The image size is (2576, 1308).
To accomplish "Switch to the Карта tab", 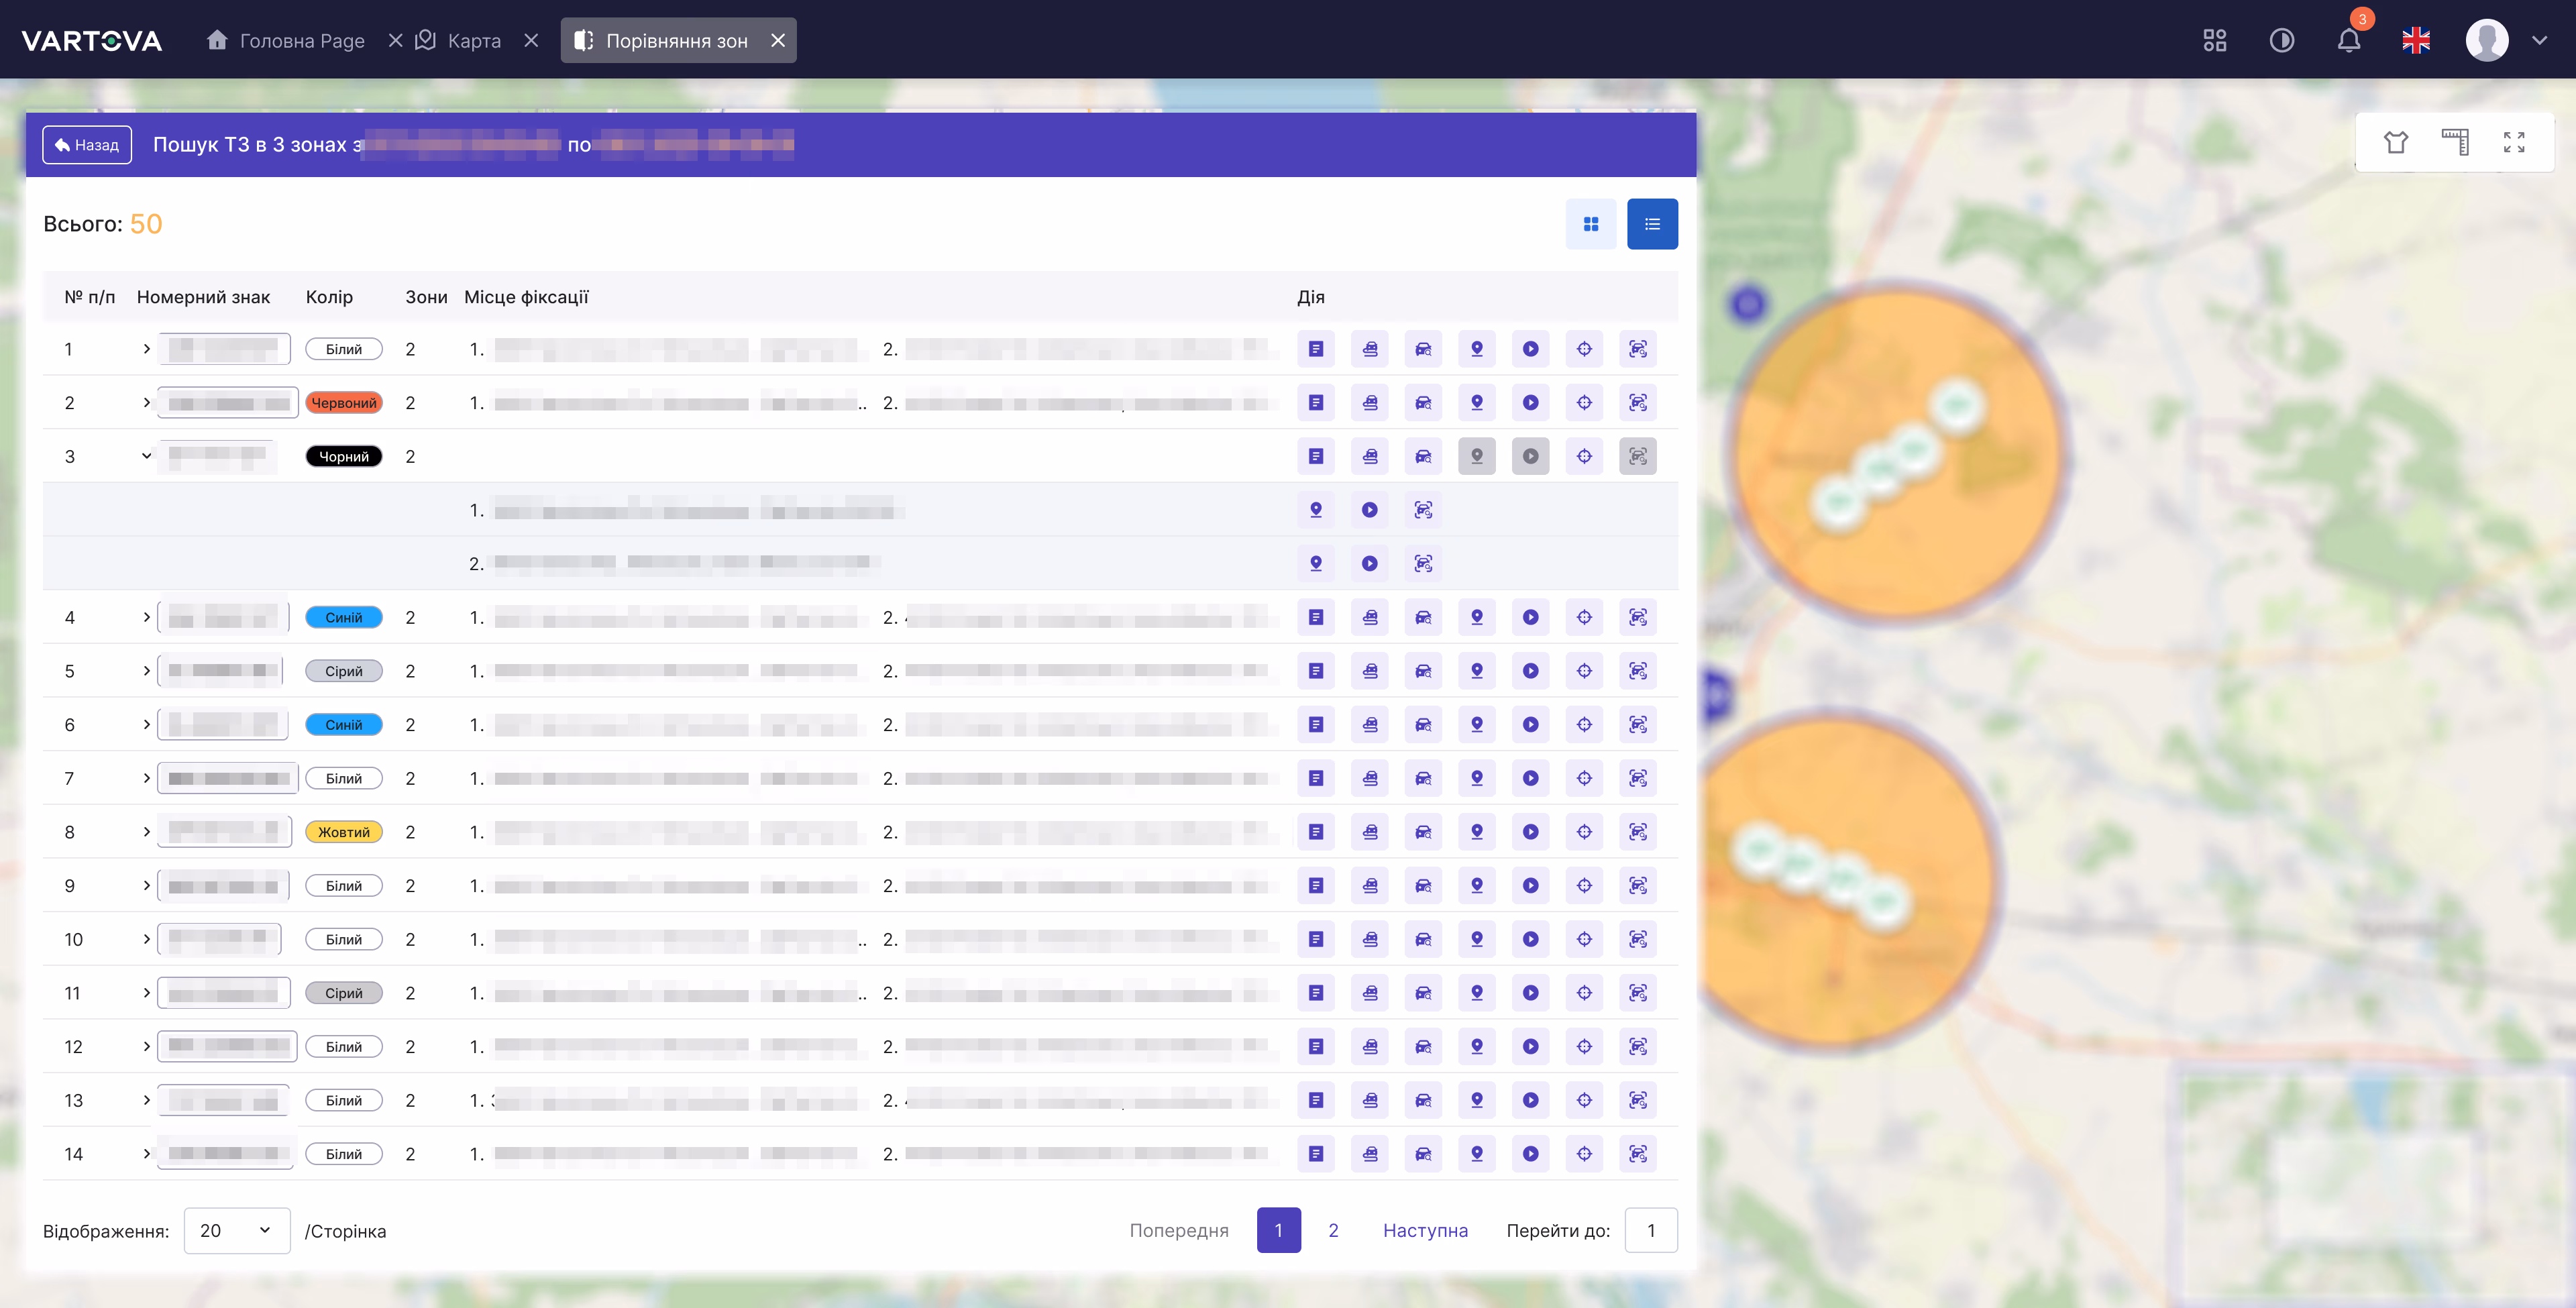I will (x=459, y=40).
